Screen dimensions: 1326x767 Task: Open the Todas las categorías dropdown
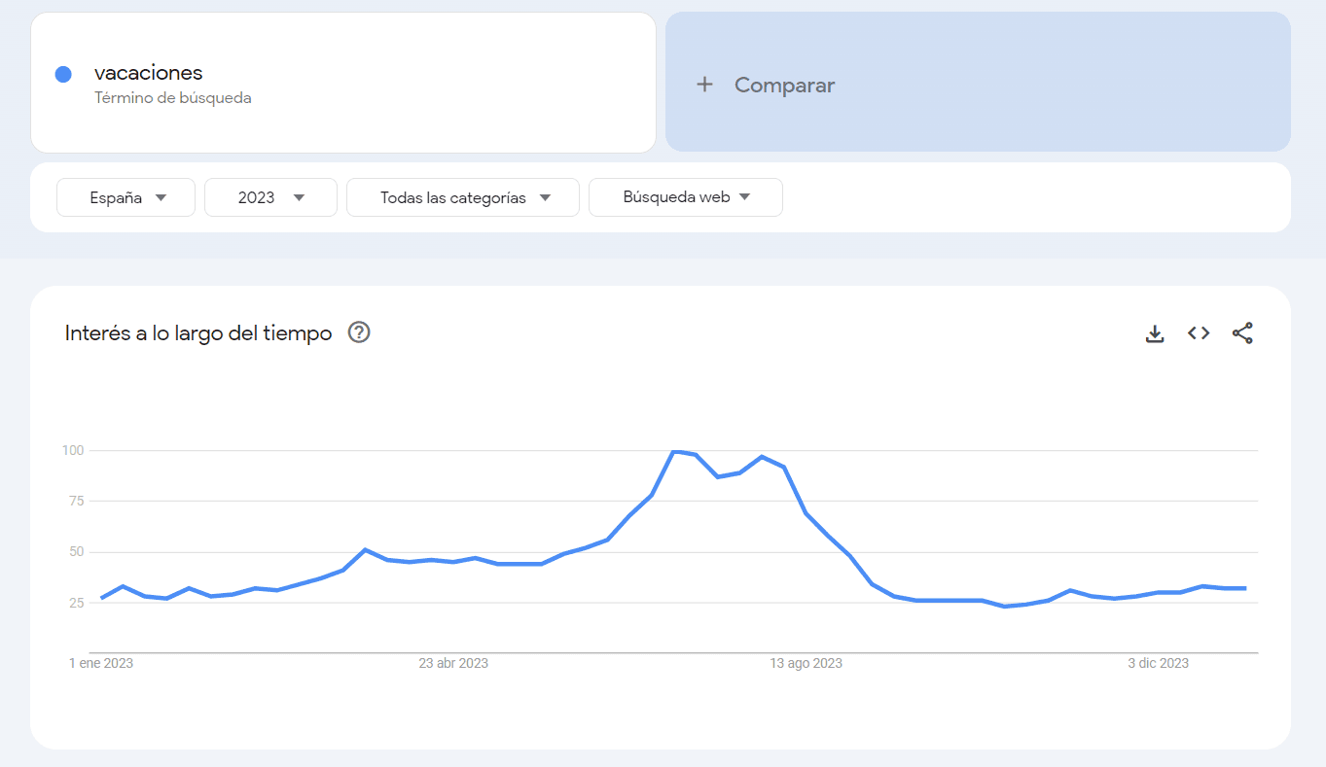[462, 196]
